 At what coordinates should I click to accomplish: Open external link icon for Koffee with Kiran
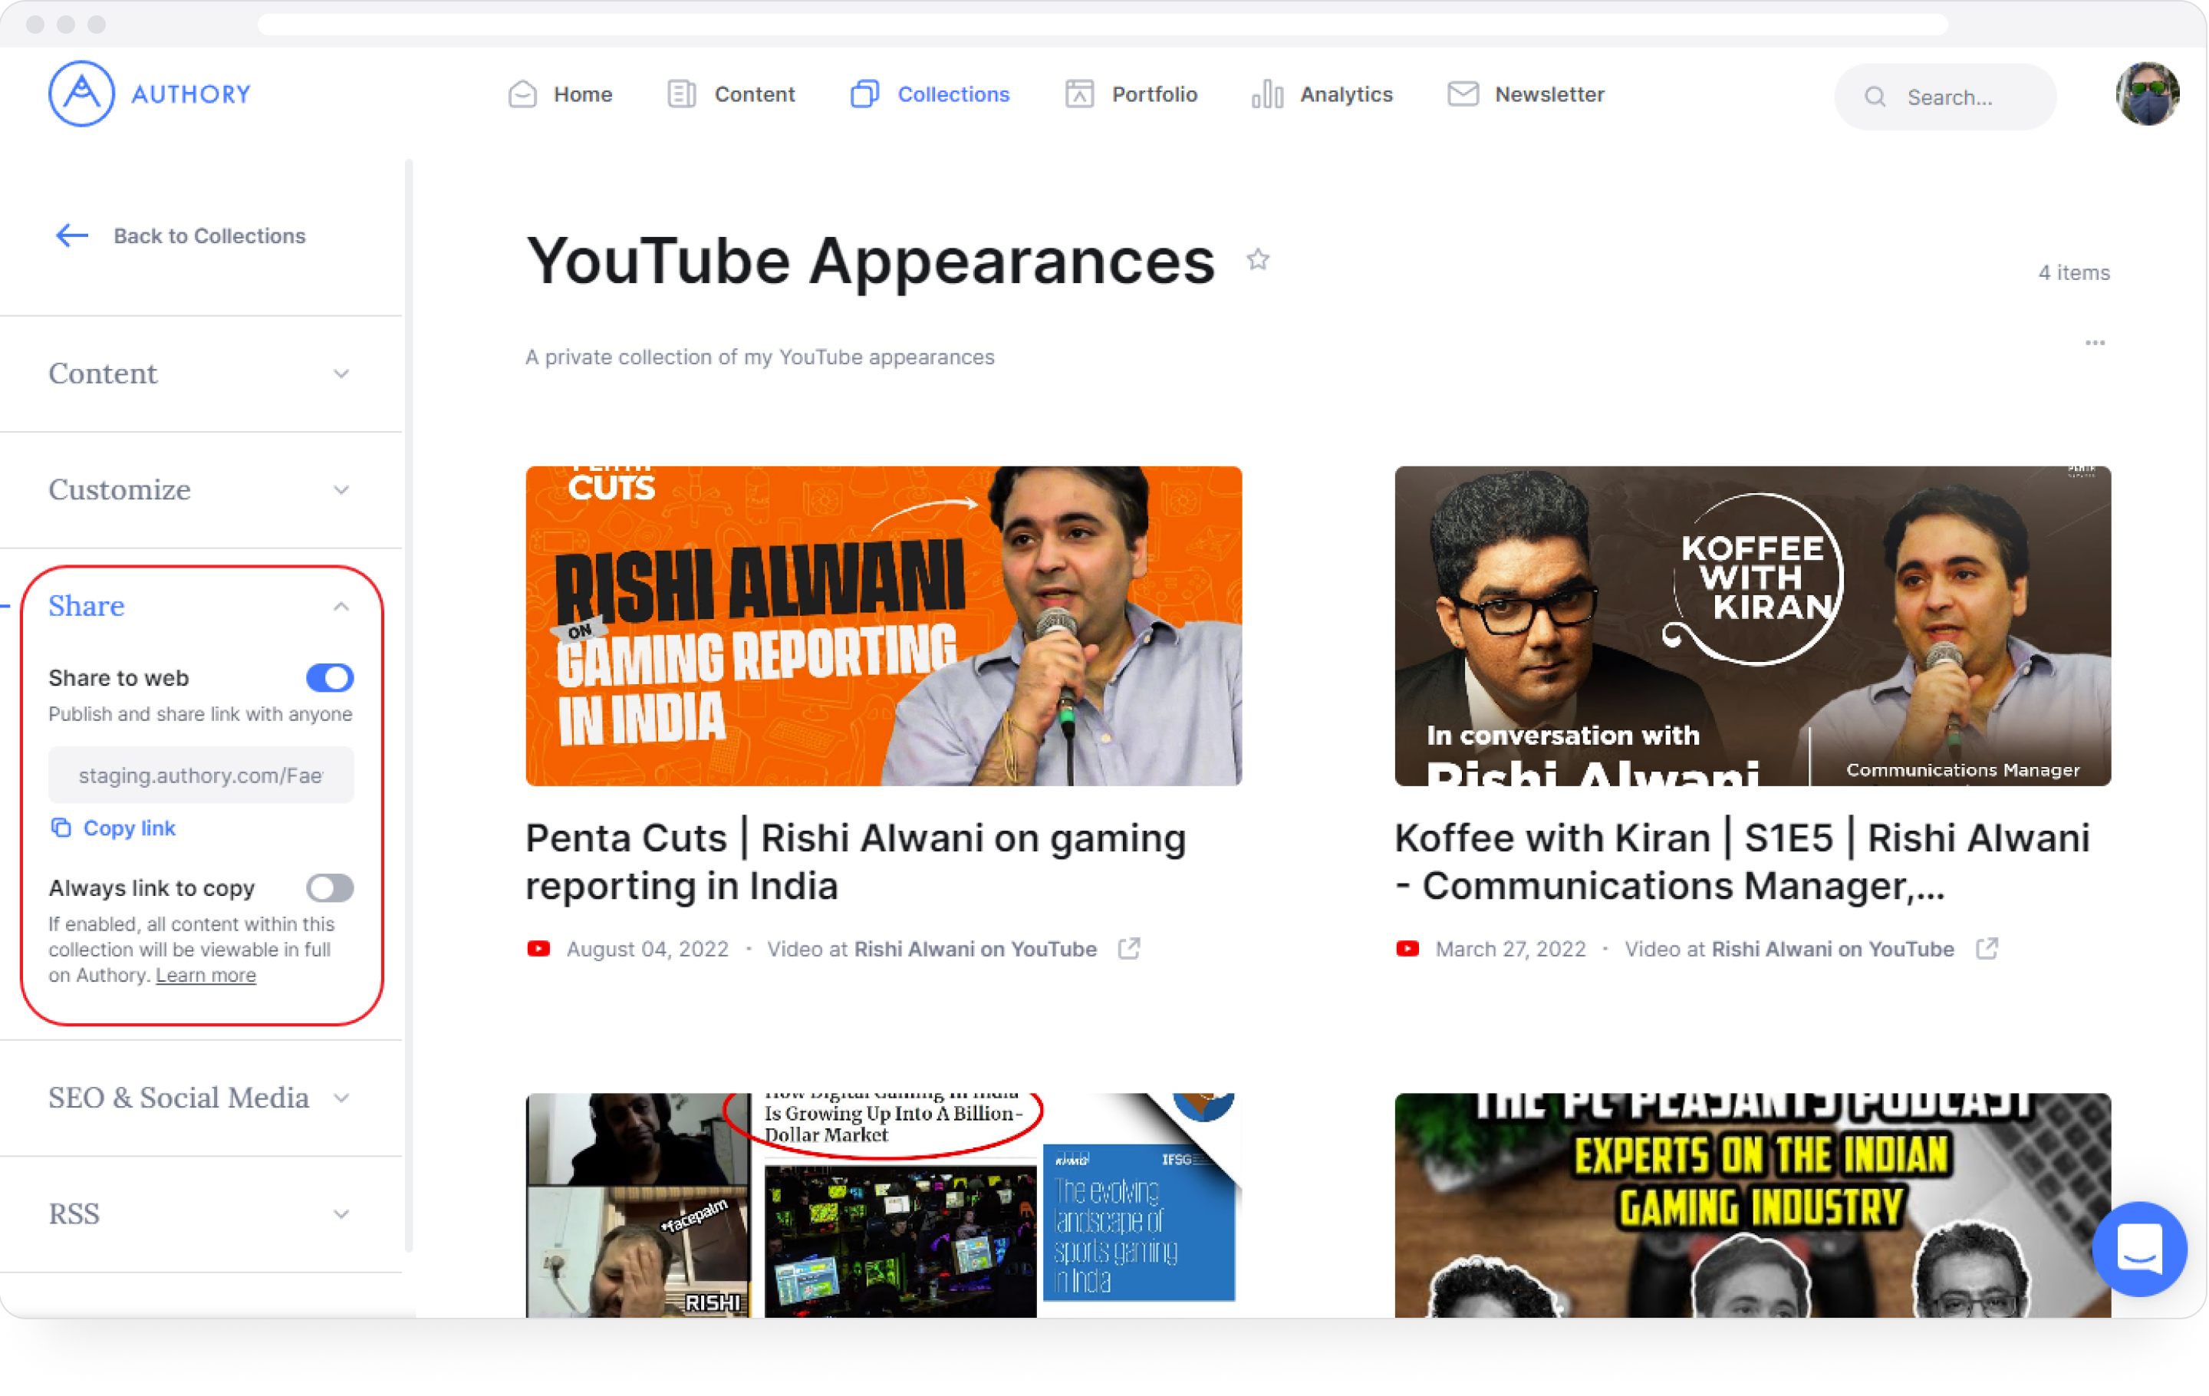pyautogui.click(x=1987, y=950)
